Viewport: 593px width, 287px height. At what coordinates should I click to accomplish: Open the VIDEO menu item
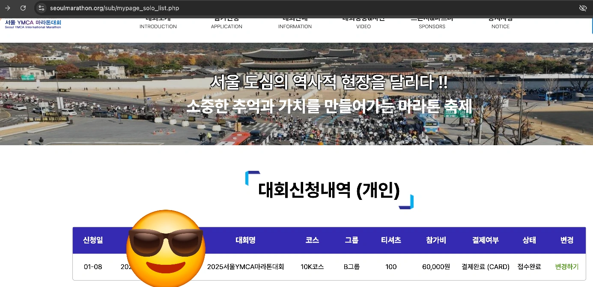pyautogui.click(x=364, y=26)
